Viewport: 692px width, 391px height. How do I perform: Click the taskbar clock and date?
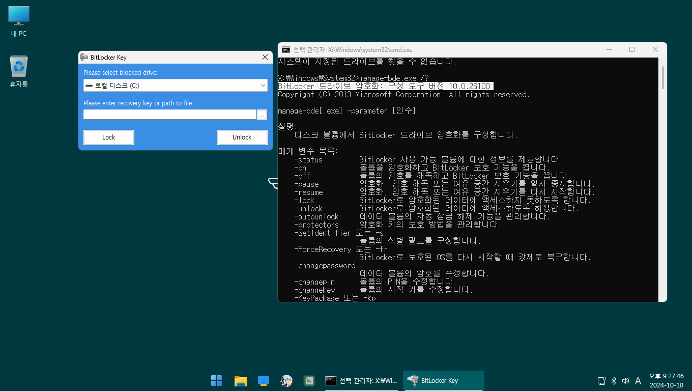666,380
